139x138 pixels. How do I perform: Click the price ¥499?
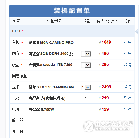point(104,109)
